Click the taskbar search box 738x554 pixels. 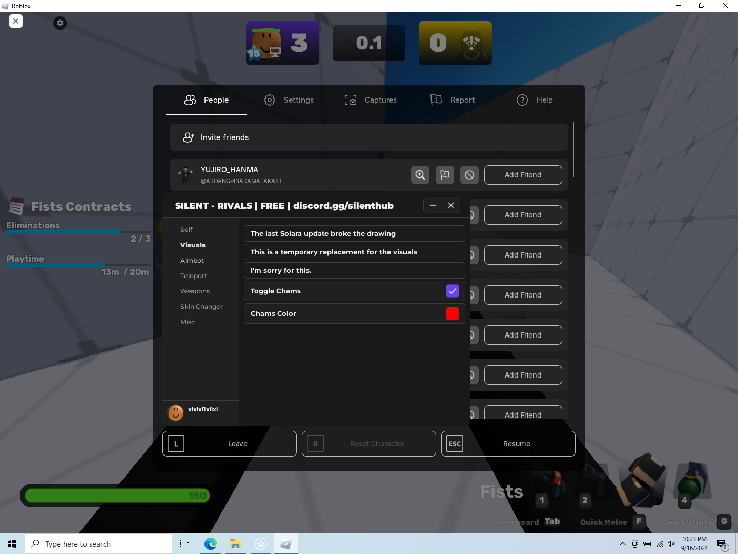coord(98,544)
